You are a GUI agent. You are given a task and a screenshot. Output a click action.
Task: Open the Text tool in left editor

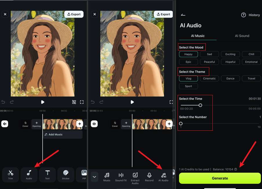point(47,175)
